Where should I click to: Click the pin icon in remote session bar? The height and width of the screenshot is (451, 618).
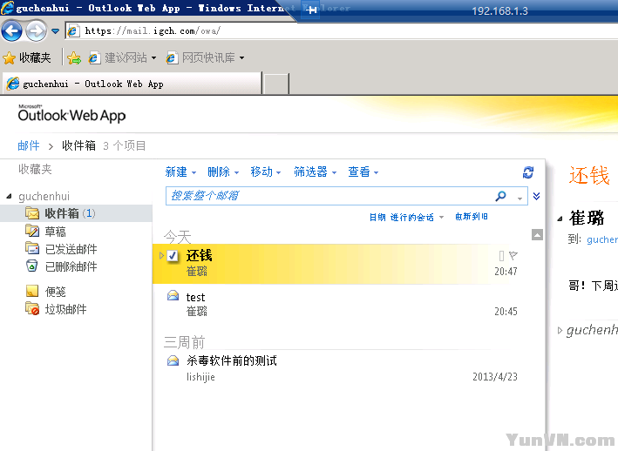(x=311, y=10)
